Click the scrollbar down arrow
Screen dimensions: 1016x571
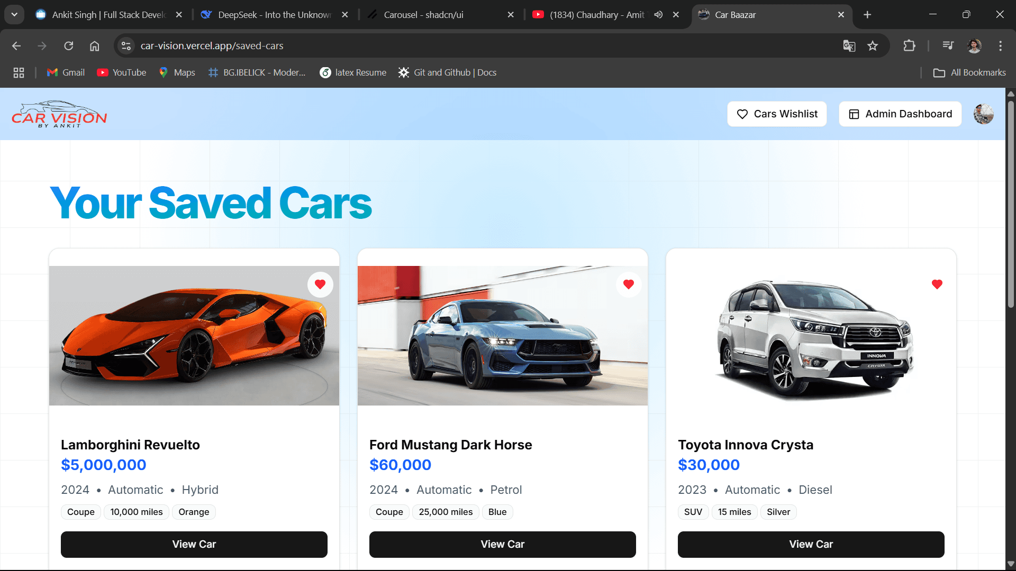1011,564
